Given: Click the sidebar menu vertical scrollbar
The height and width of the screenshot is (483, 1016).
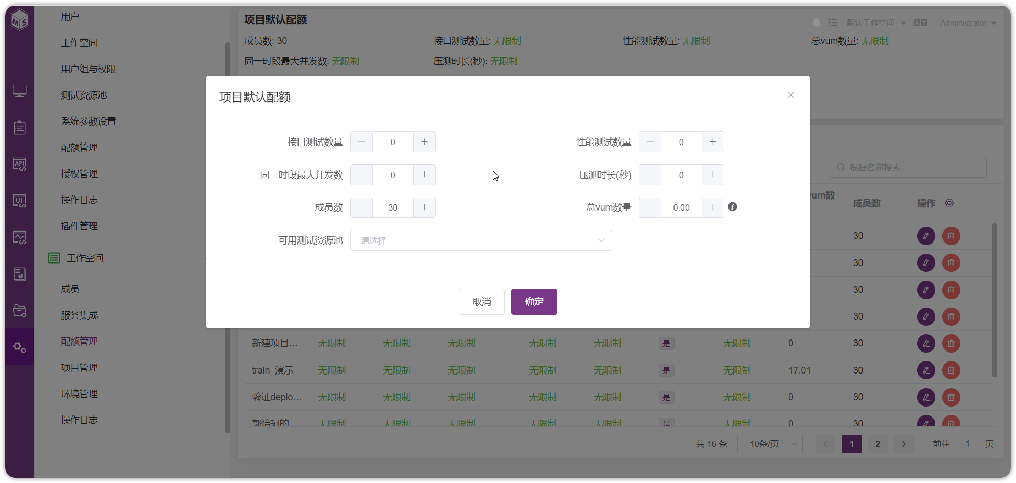Looking at the screenshot, I should click(x=227, y=237).
